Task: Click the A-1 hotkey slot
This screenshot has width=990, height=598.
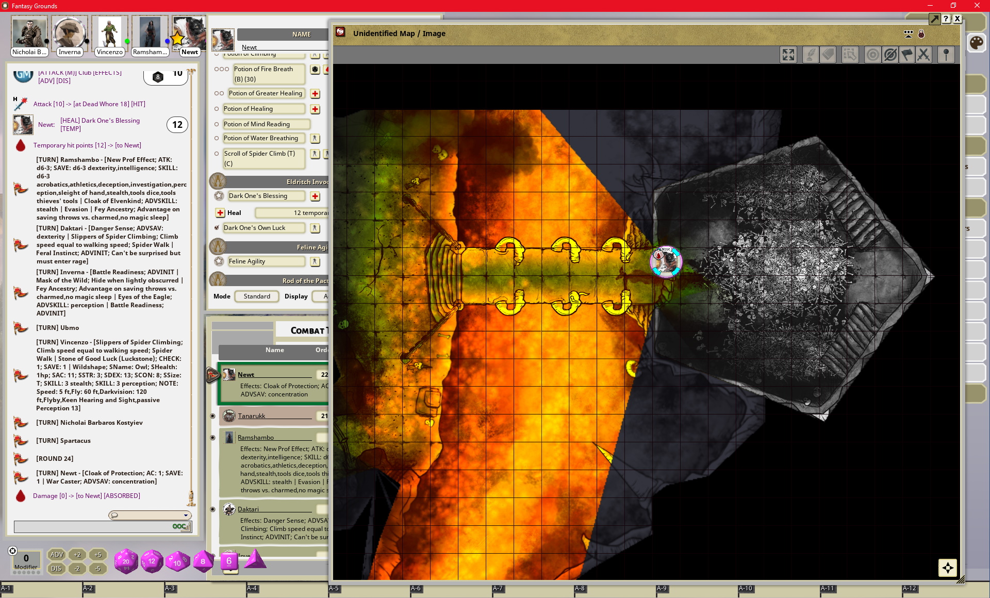Action: coord(41,591)
